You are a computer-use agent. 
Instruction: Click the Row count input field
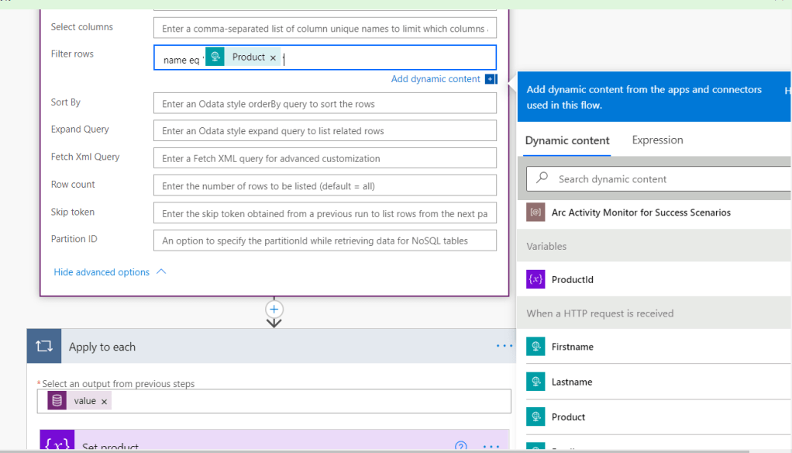325,186
